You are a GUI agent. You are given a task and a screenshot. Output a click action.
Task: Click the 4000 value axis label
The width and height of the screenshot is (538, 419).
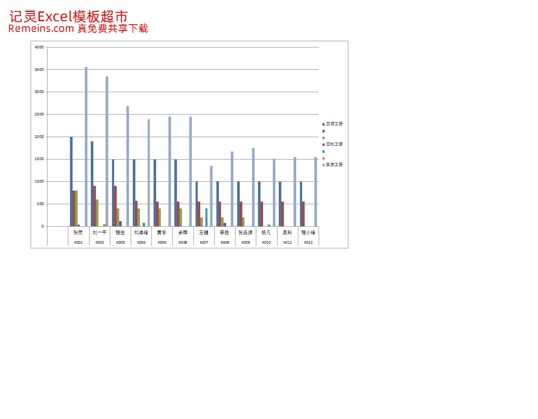coord(39,47)
